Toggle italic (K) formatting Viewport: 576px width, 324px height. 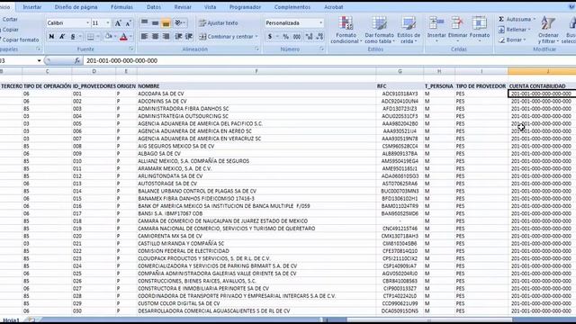[x=62, y=36]
